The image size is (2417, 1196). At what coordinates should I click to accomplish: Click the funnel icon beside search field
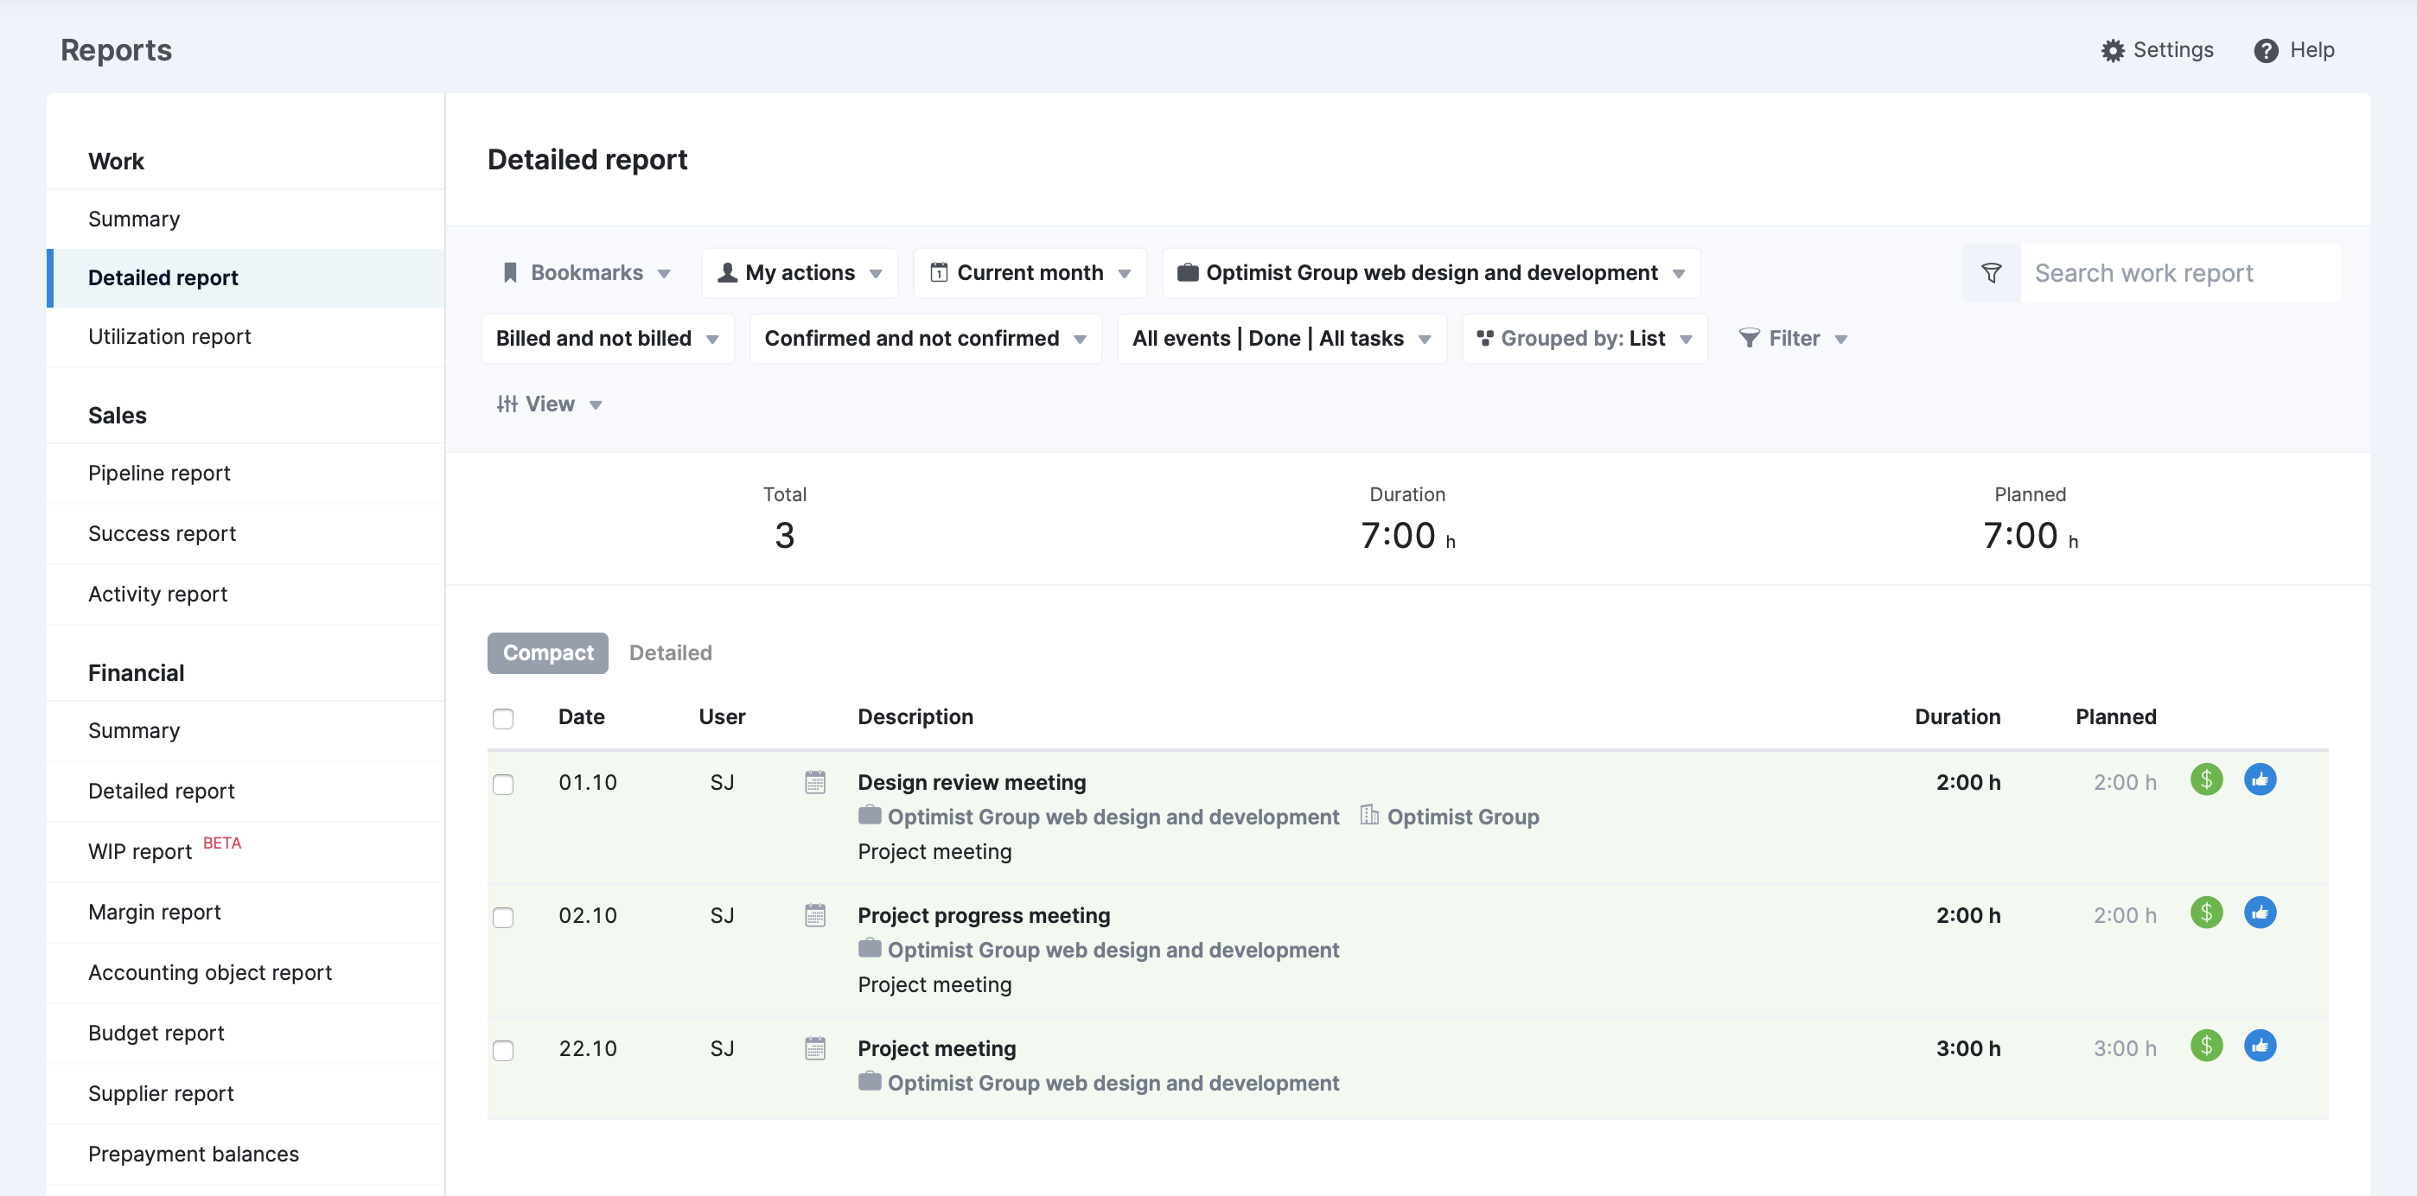coord(1991,273)
